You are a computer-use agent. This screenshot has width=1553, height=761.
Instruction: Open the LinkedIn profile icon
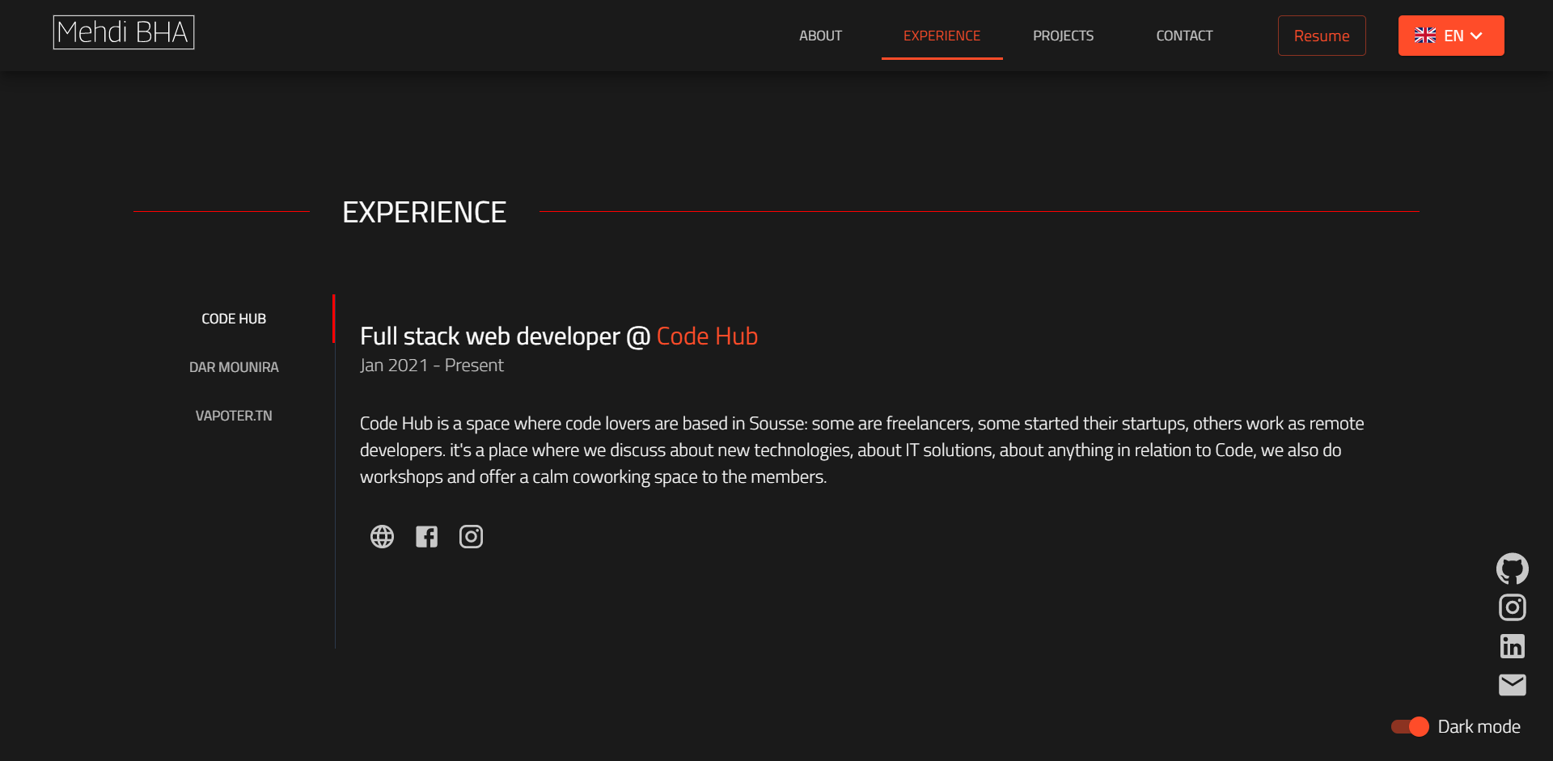pos(1512,646)
